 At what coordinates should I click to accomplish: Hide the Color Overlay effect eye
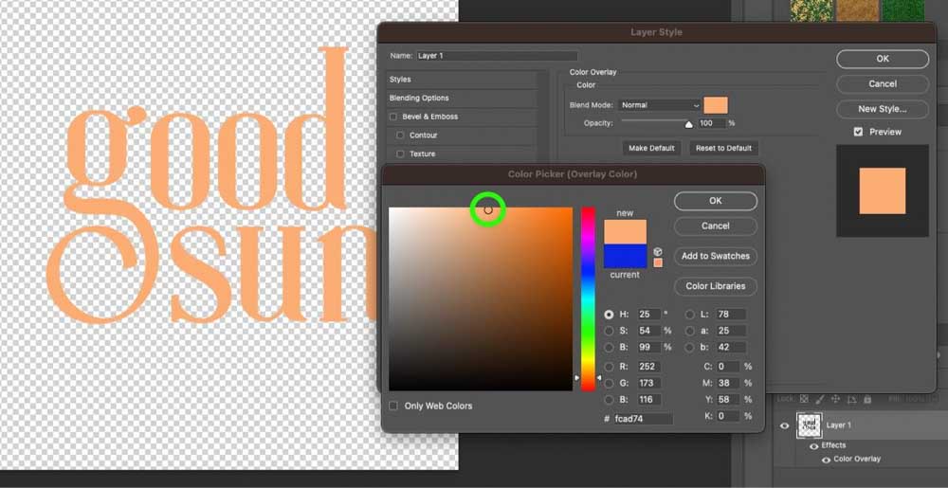click(826, 460)
